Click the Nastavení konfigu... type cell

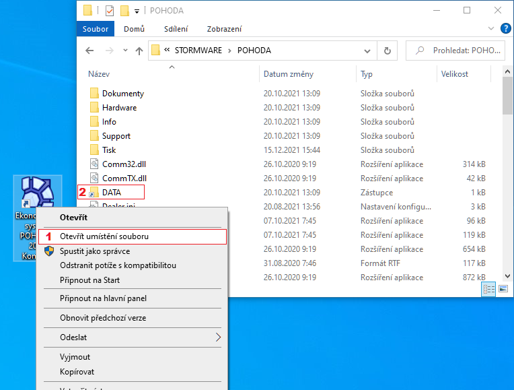pos(396,206)
